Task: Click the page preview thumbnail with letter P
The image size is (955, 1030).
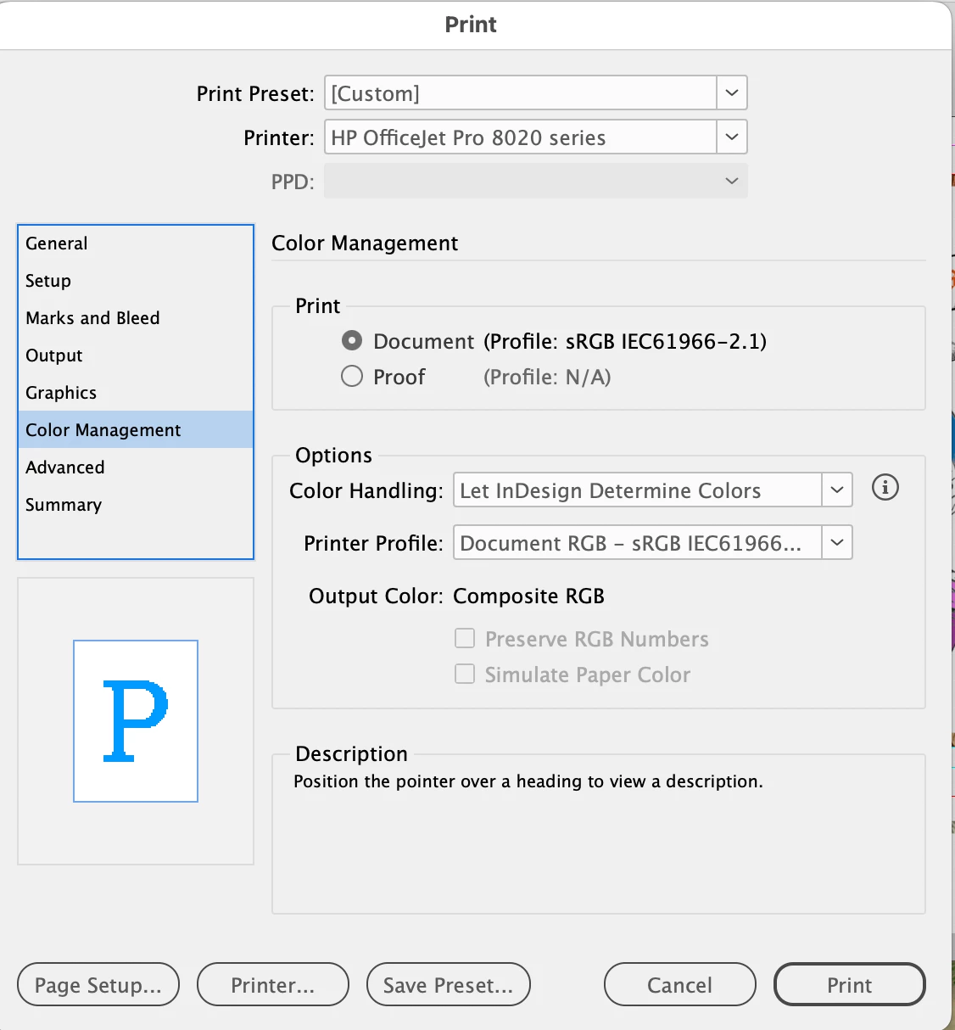Action: (x=136, y=721)
